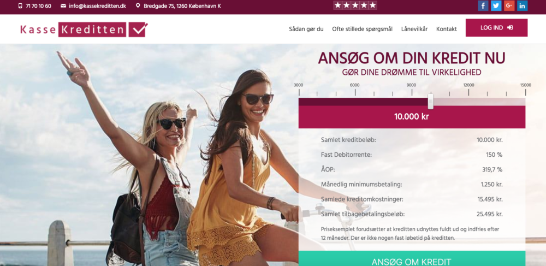Set slider to the 15000 end mark
The height and width of the screenshot is (266, 546).
click(x=525, y=92)
